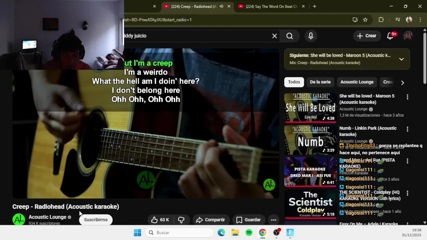Open a new browser tab

(x=315, y=6)
